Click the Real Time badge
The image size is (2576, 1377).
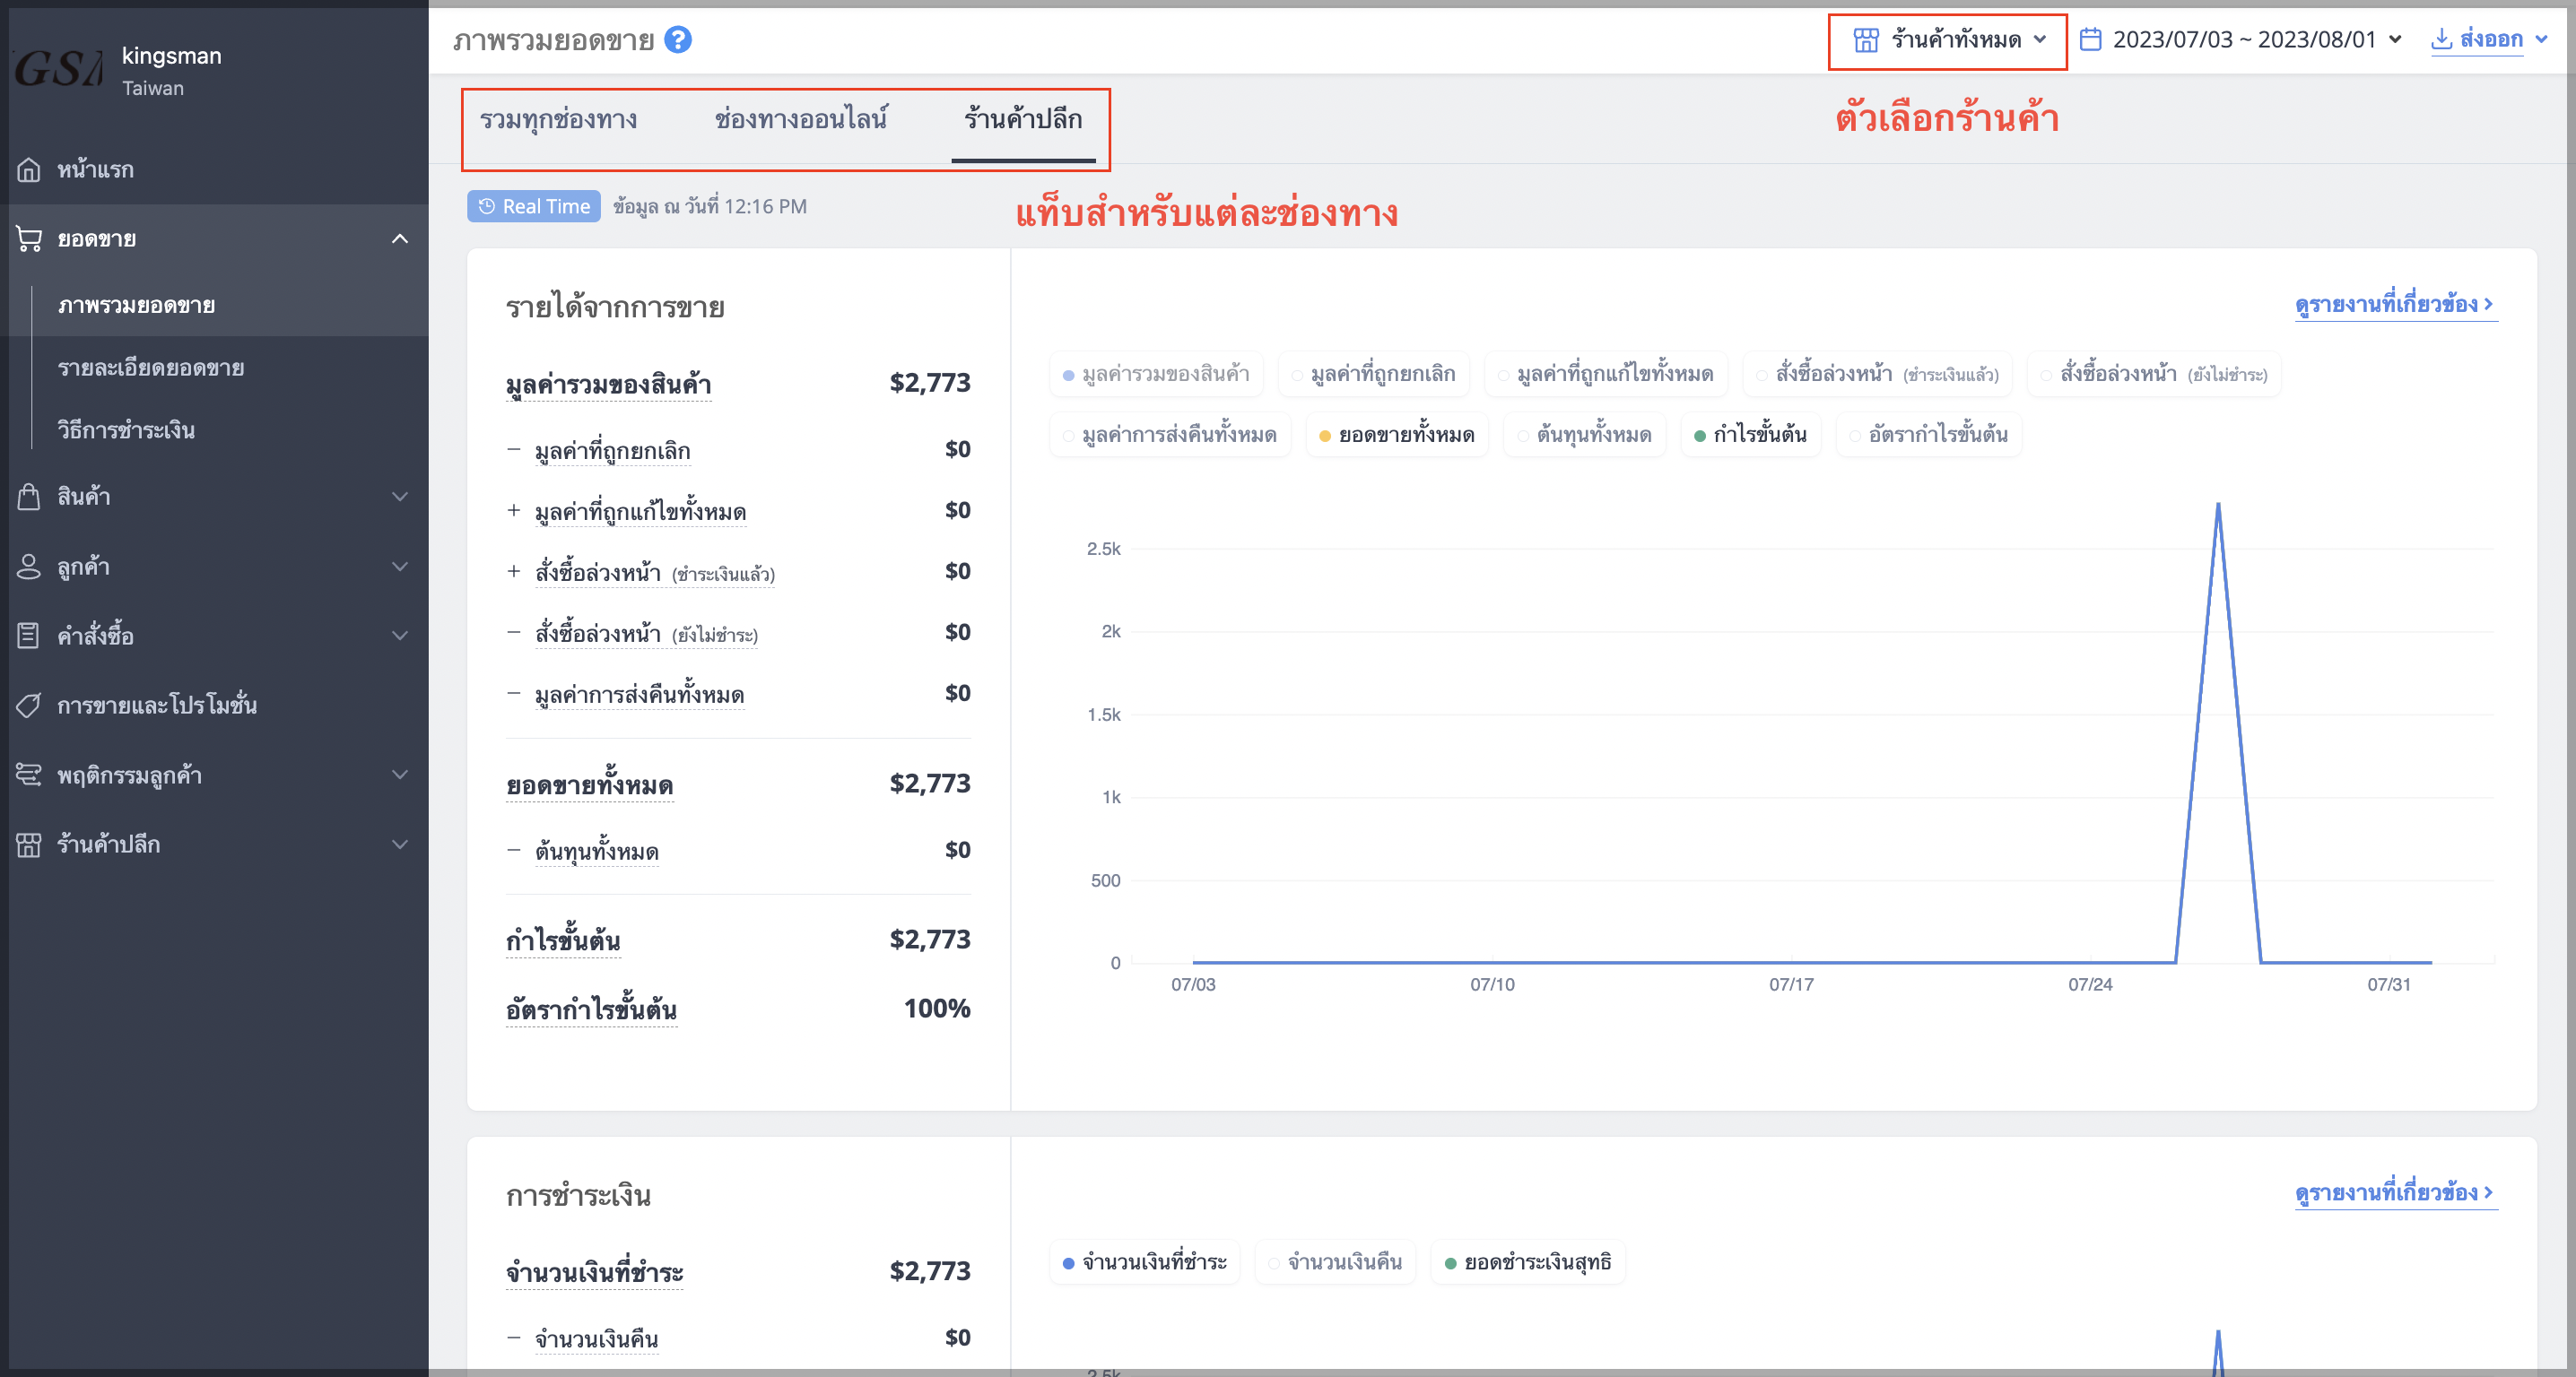tap(533, 207)
